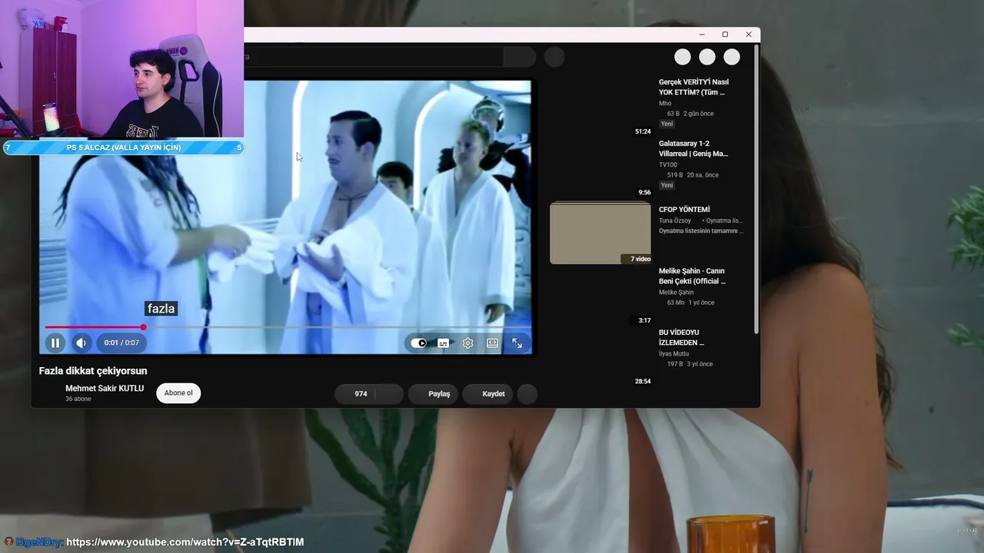The width and height of the screenshot is (984, 553).
Task: Click the first round button in YouTube header
Action: (x=683, y=57)
